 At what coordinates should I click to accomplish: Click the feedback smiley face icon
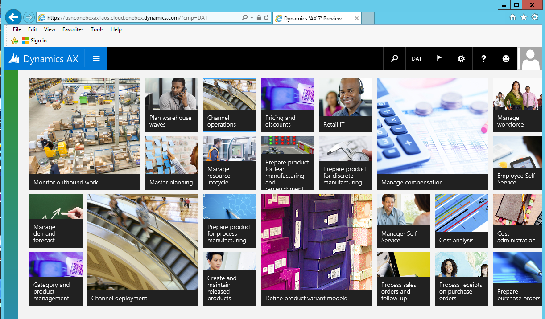click(x=506, y=58)
